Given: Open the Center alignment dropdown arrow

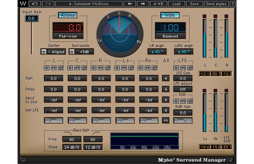Looking at the screenshot, I should point(43,52).
